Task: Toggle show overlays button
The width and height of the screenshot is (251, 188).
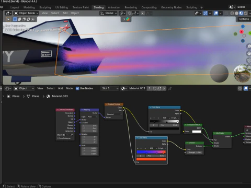Action: (216, 13)
